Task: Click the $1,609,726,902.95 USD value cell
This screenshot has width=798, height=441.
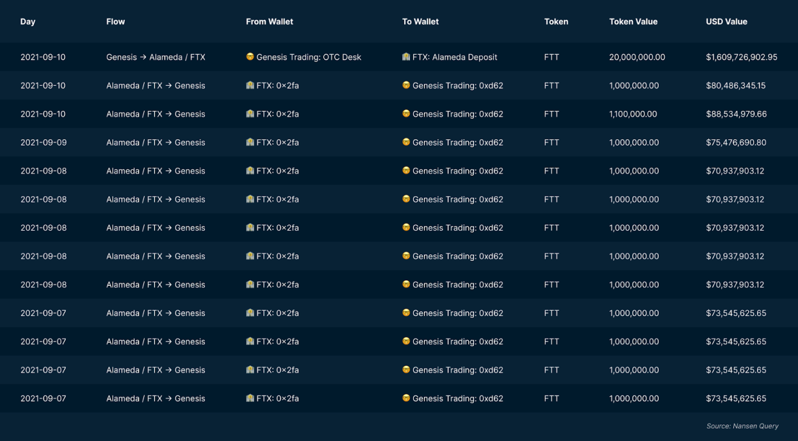Action: 741,57
